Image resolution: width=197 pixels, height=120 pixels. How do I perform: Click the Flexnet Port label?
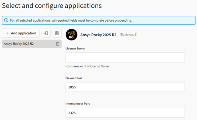click(x=74, y=78)
